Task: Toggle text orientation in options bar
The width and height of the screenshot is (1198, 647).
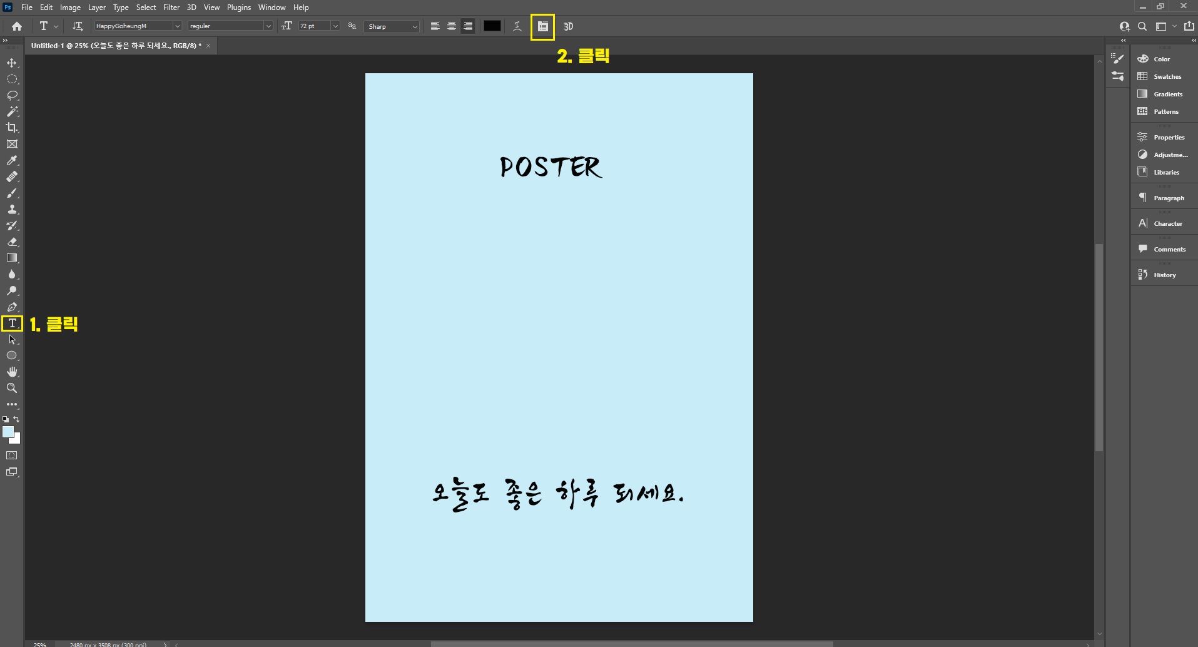Action: pyautogui.click(x=78, y=26)
